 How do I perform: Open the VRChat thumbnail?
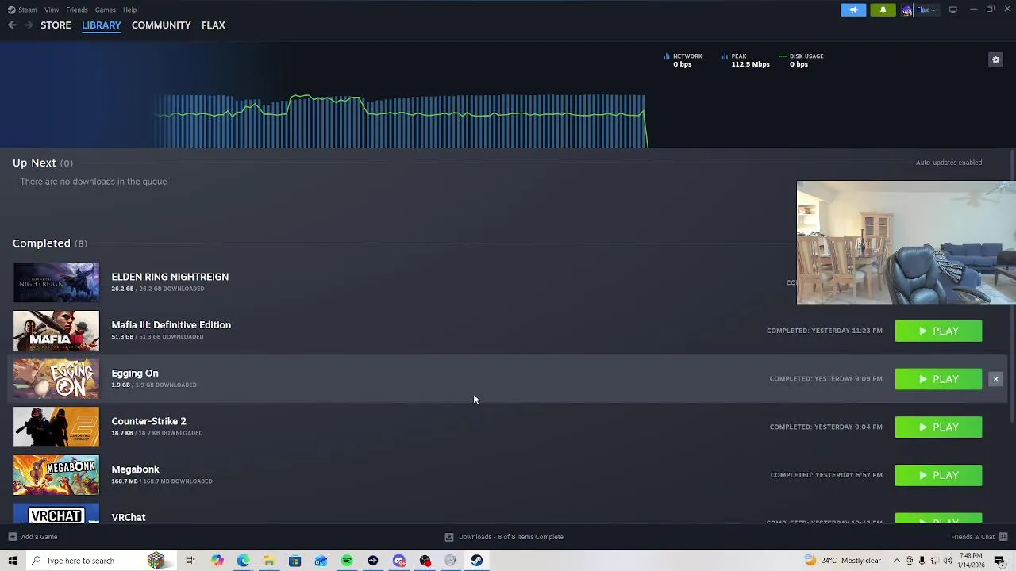56,514
